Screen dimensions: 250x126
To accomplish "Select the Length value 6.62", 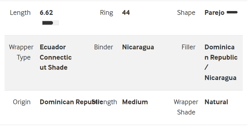I will pyautogui.click(x=46, y=13).
